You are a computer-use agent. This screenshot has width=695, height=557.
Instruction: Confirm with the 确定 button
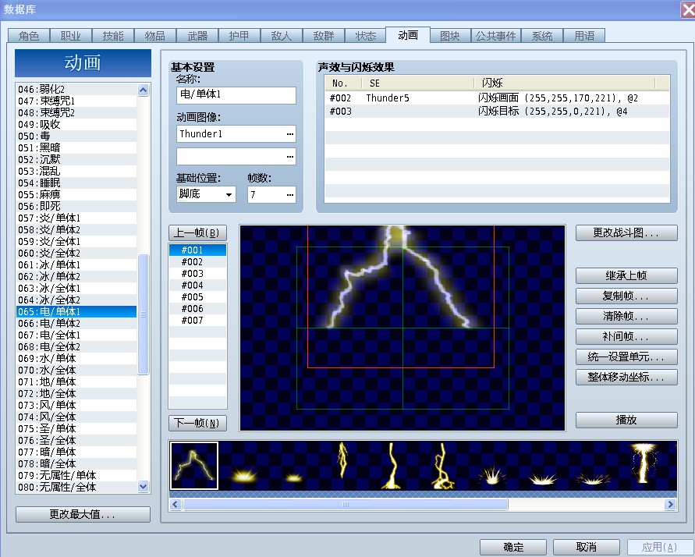pyautogui.click(x=513, y=548)
